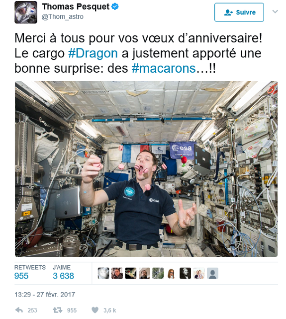
Task: Click the Suivre follow button
Action: click(x=239, y=12)
